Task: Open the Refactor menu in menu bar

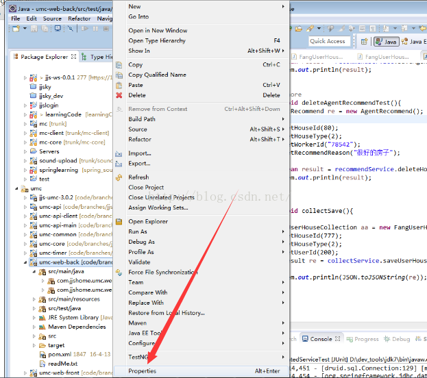Action: (80, 18)
